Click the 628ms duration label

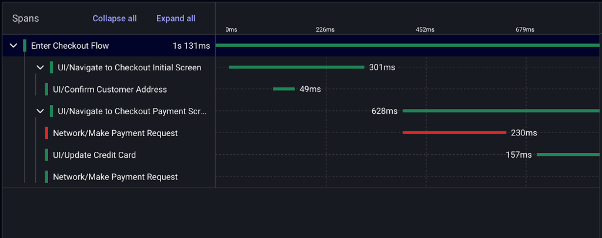pyautogui.click(x=384, y=111)
